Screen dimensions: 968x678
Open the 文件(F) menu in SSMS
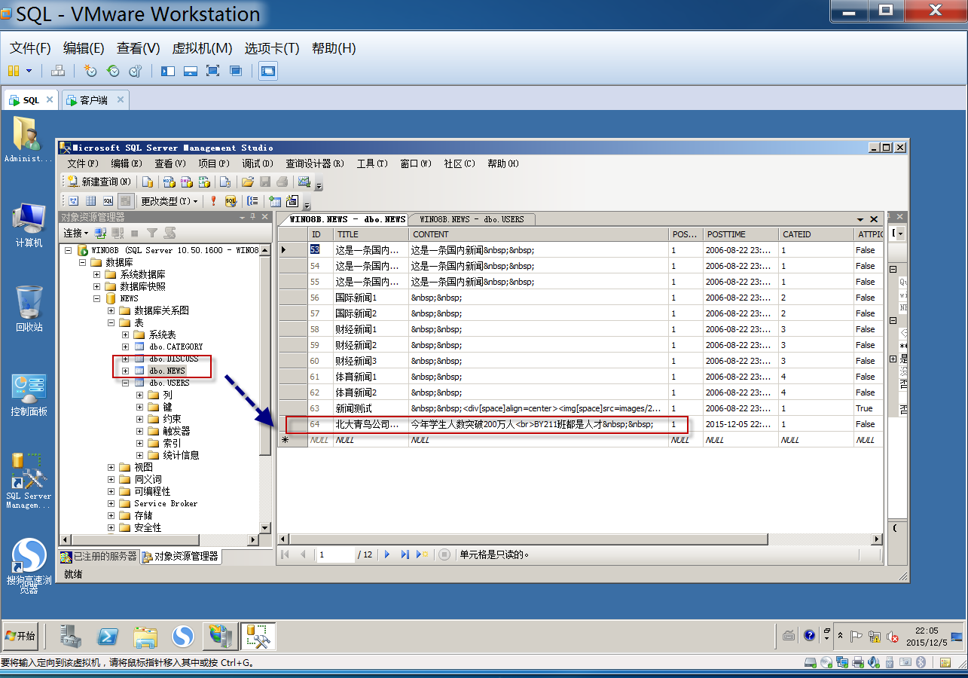83,163
